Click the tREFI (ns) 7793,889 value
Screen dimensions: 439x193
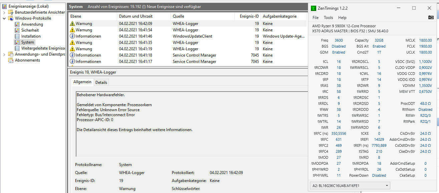pos(379,145)
